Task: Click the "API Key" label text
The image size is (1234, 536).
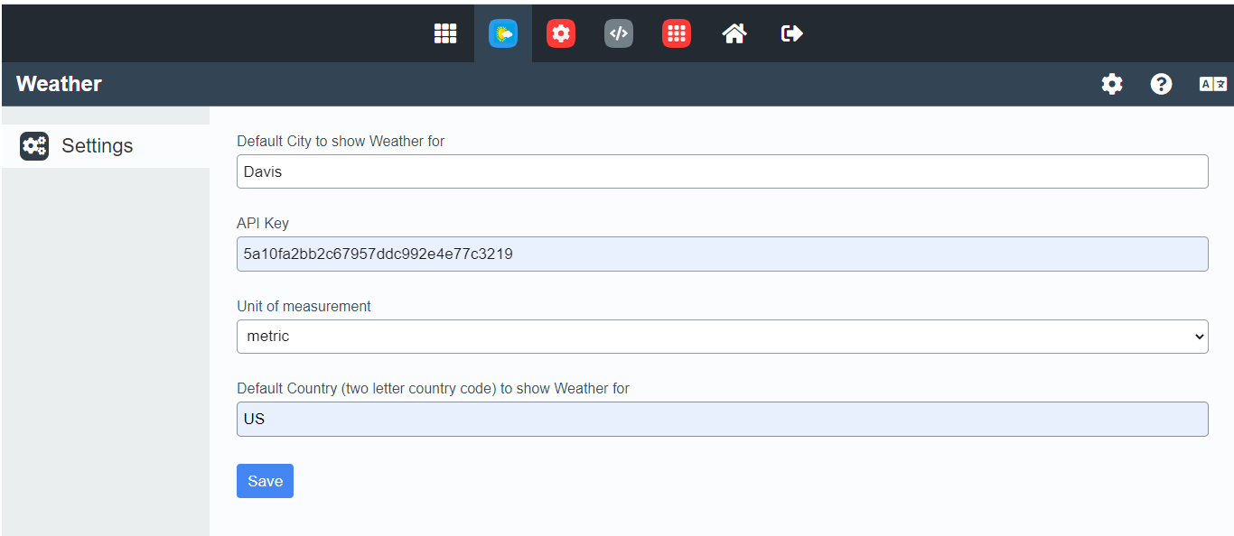Action: pyautogui.click(x=263, y=224)
